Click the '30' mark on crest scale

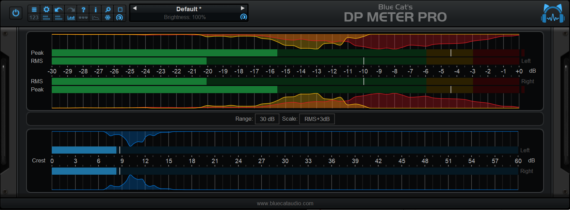285,161
